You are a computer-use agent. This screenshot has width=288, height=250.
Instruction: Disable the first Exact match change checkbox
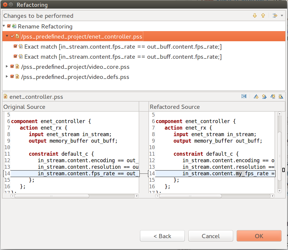pyautogui.click(x=16, y=47)
